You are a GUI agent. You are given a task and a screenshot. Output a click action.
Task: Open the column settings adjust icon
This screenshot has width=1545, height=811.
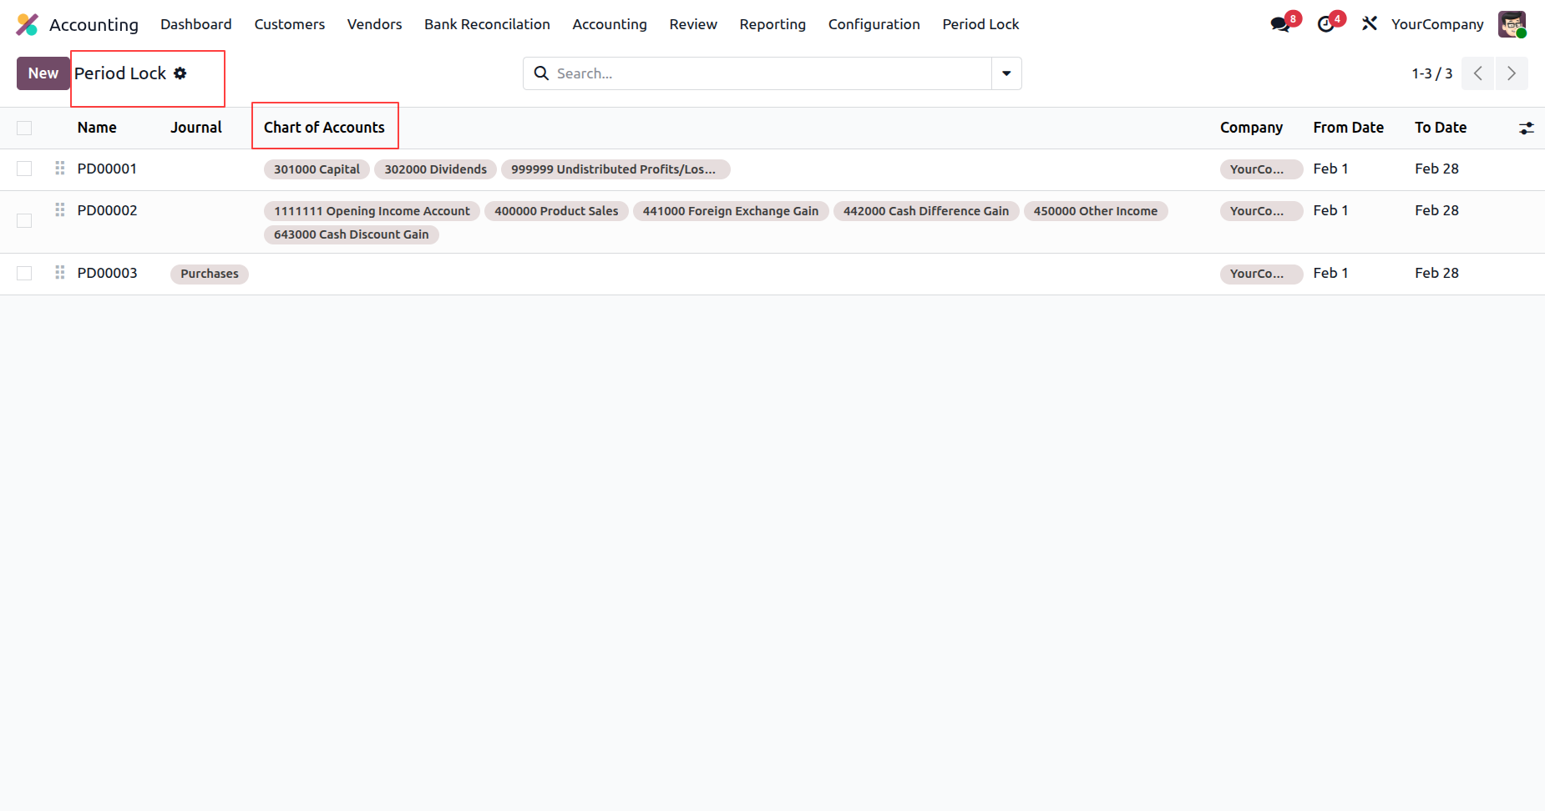pos(1526,128)
